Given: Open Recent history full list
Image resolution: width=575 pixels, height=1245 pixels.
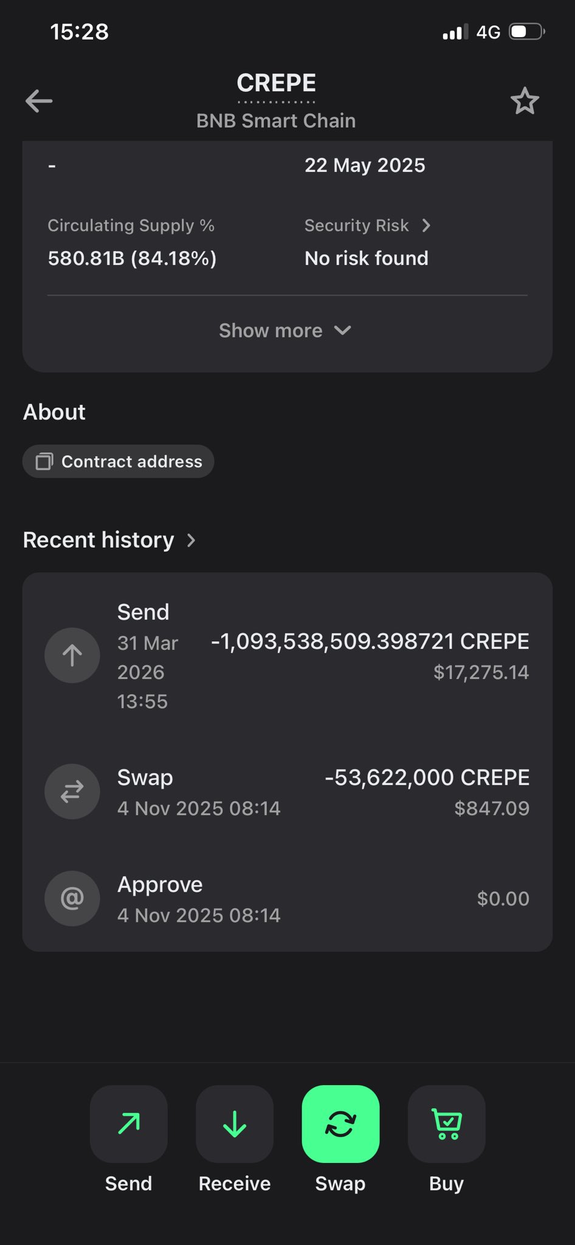Looking at the screenshot, I should [x=98, y=540].
